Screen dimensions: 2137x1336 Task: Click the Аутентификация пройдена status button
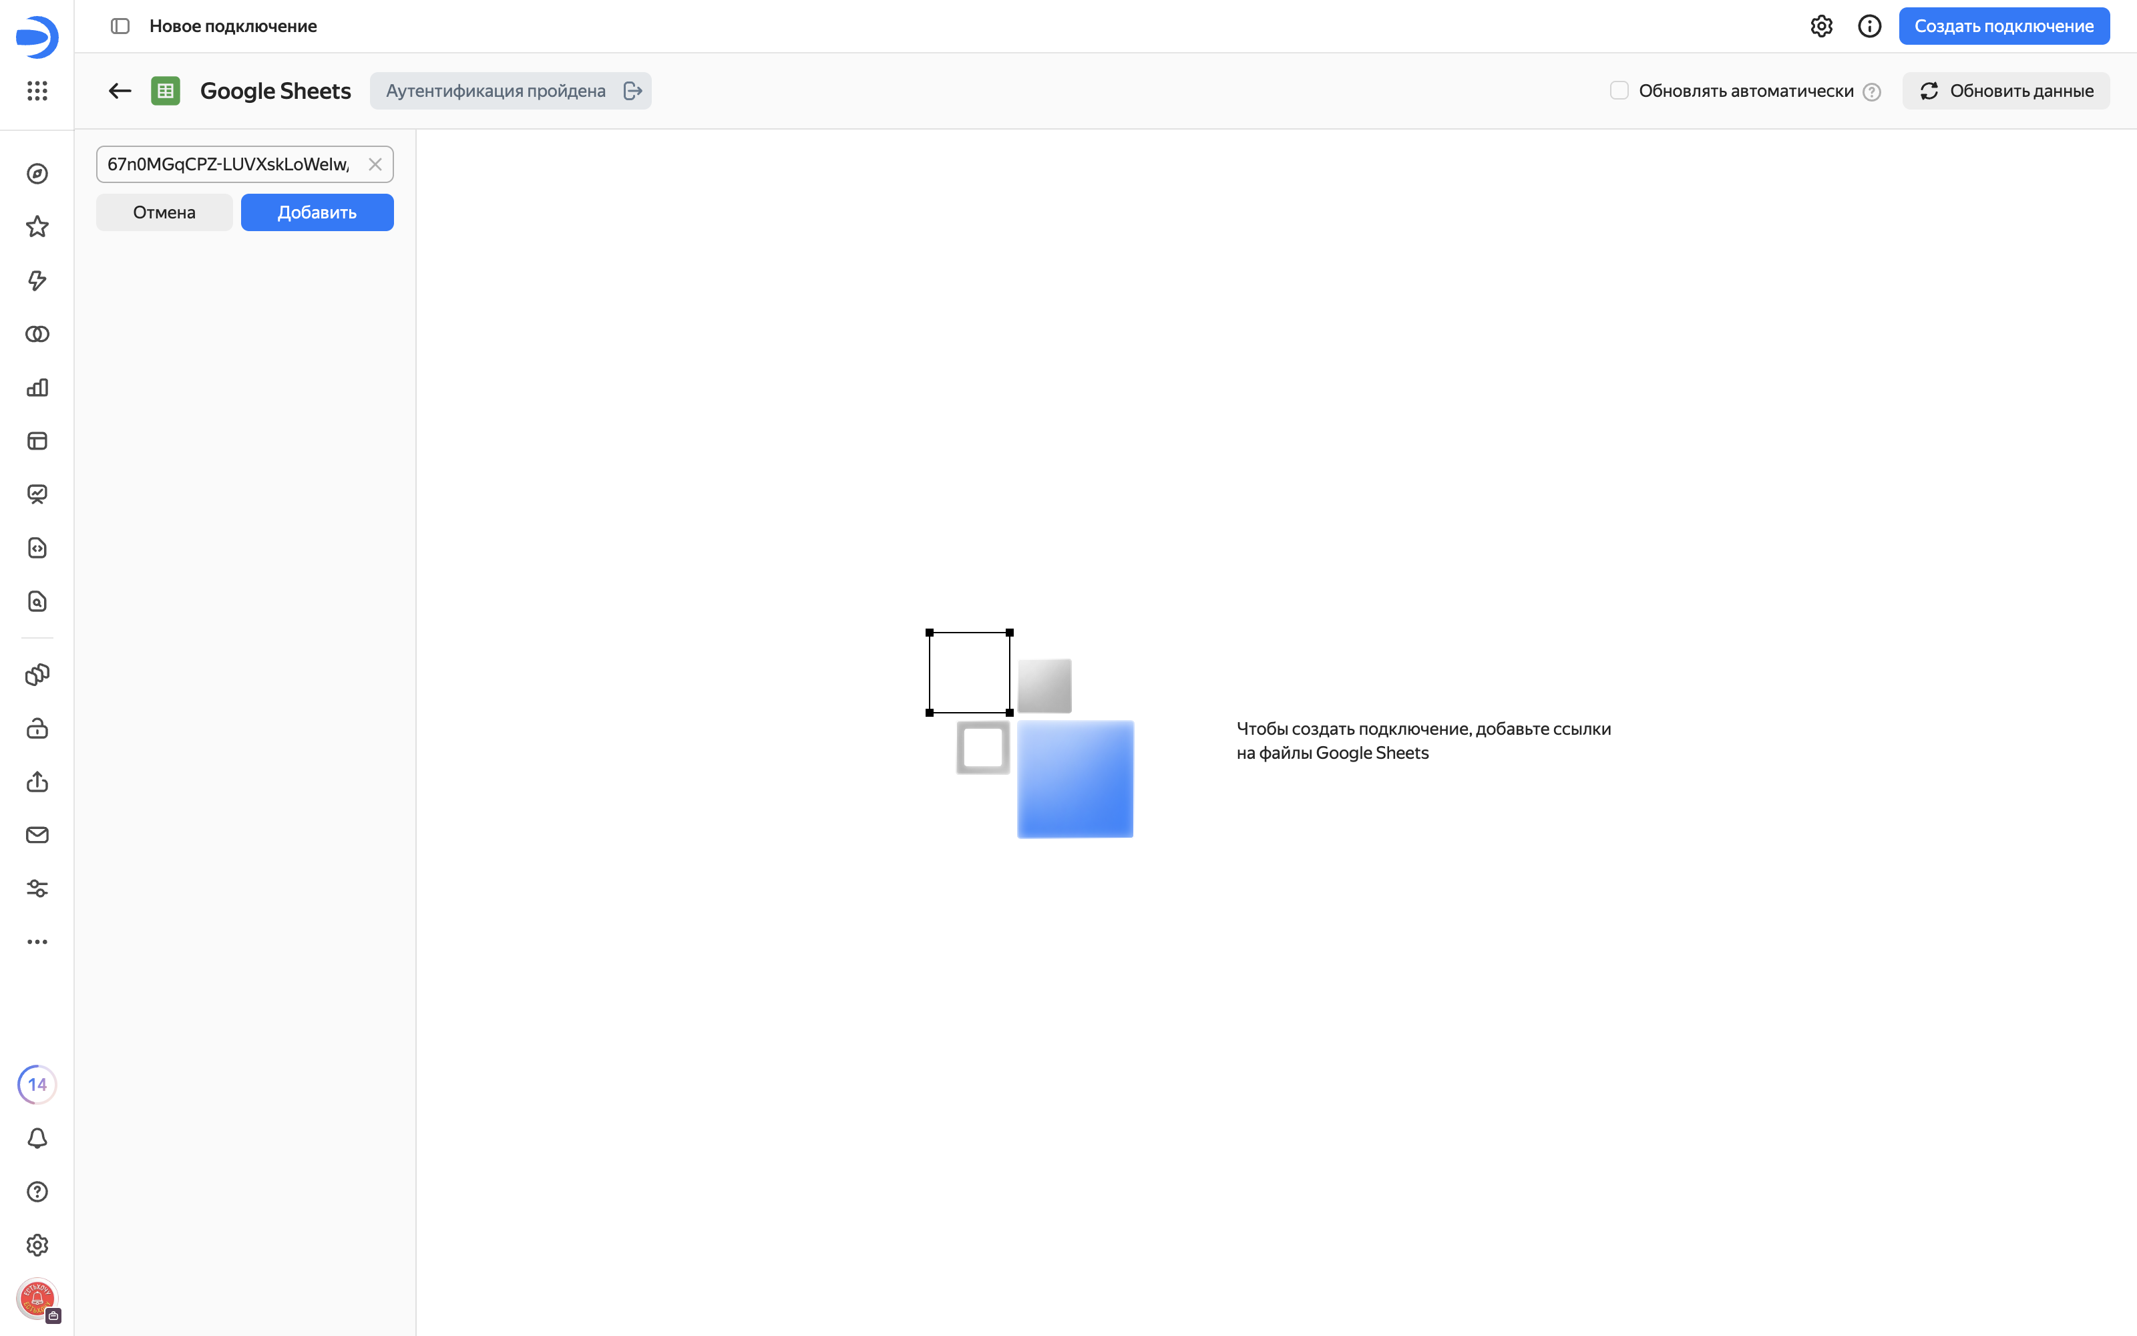(x=510, y=91)
